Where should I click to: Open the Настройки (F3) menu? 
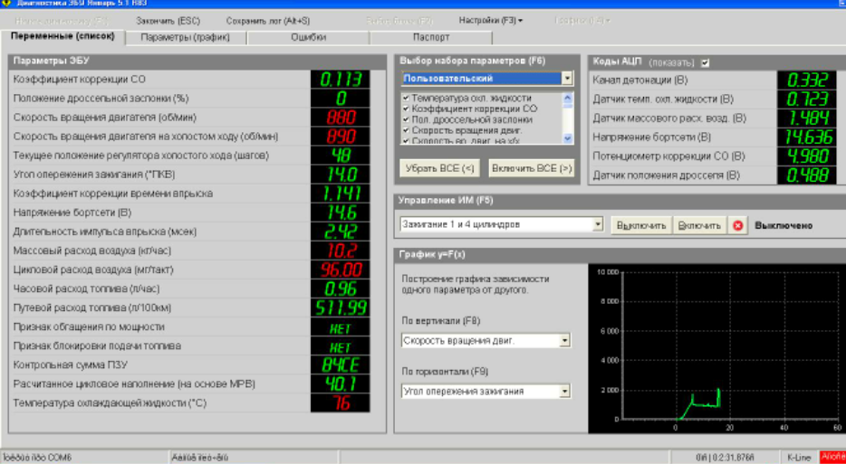pyautogui.click(x=490, y=19)
